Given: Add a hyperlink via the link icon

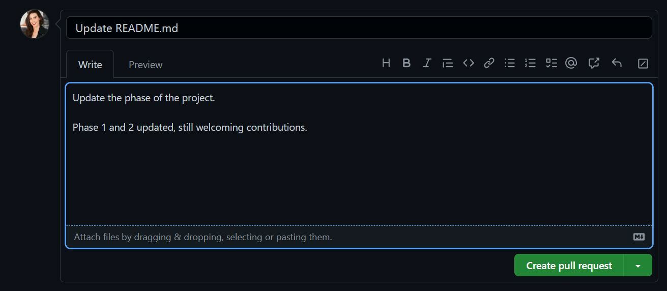Looking at the screenshot, I should 489,63.
